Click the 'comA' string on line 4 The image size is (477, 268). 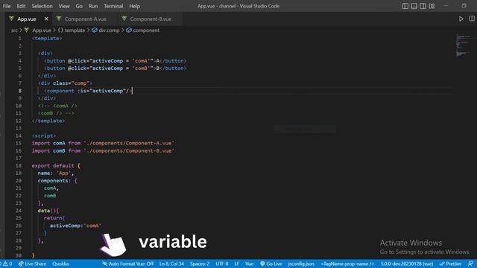(x=141, y=61)
